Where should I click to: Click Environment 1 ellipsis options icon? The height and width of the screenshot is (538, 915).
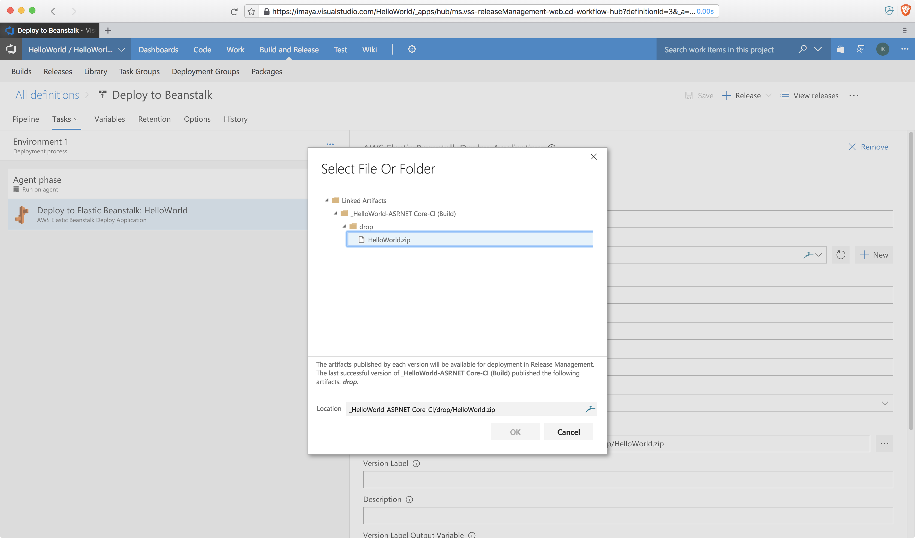click(330, 144)
